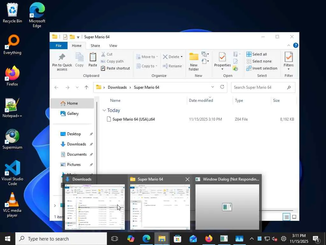Click the Filters icon

288,57
